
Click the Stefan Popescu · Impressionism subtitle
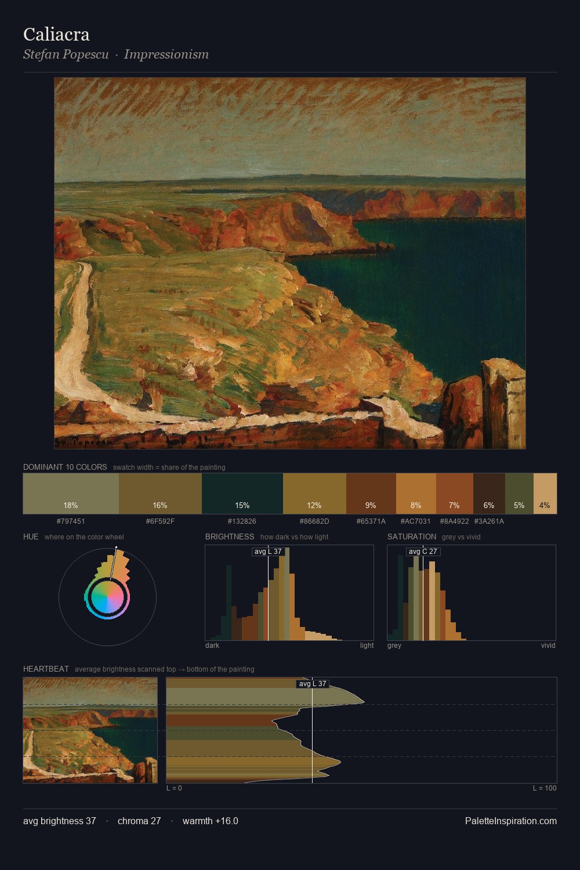pyautogui.click(x=116, y=55)
